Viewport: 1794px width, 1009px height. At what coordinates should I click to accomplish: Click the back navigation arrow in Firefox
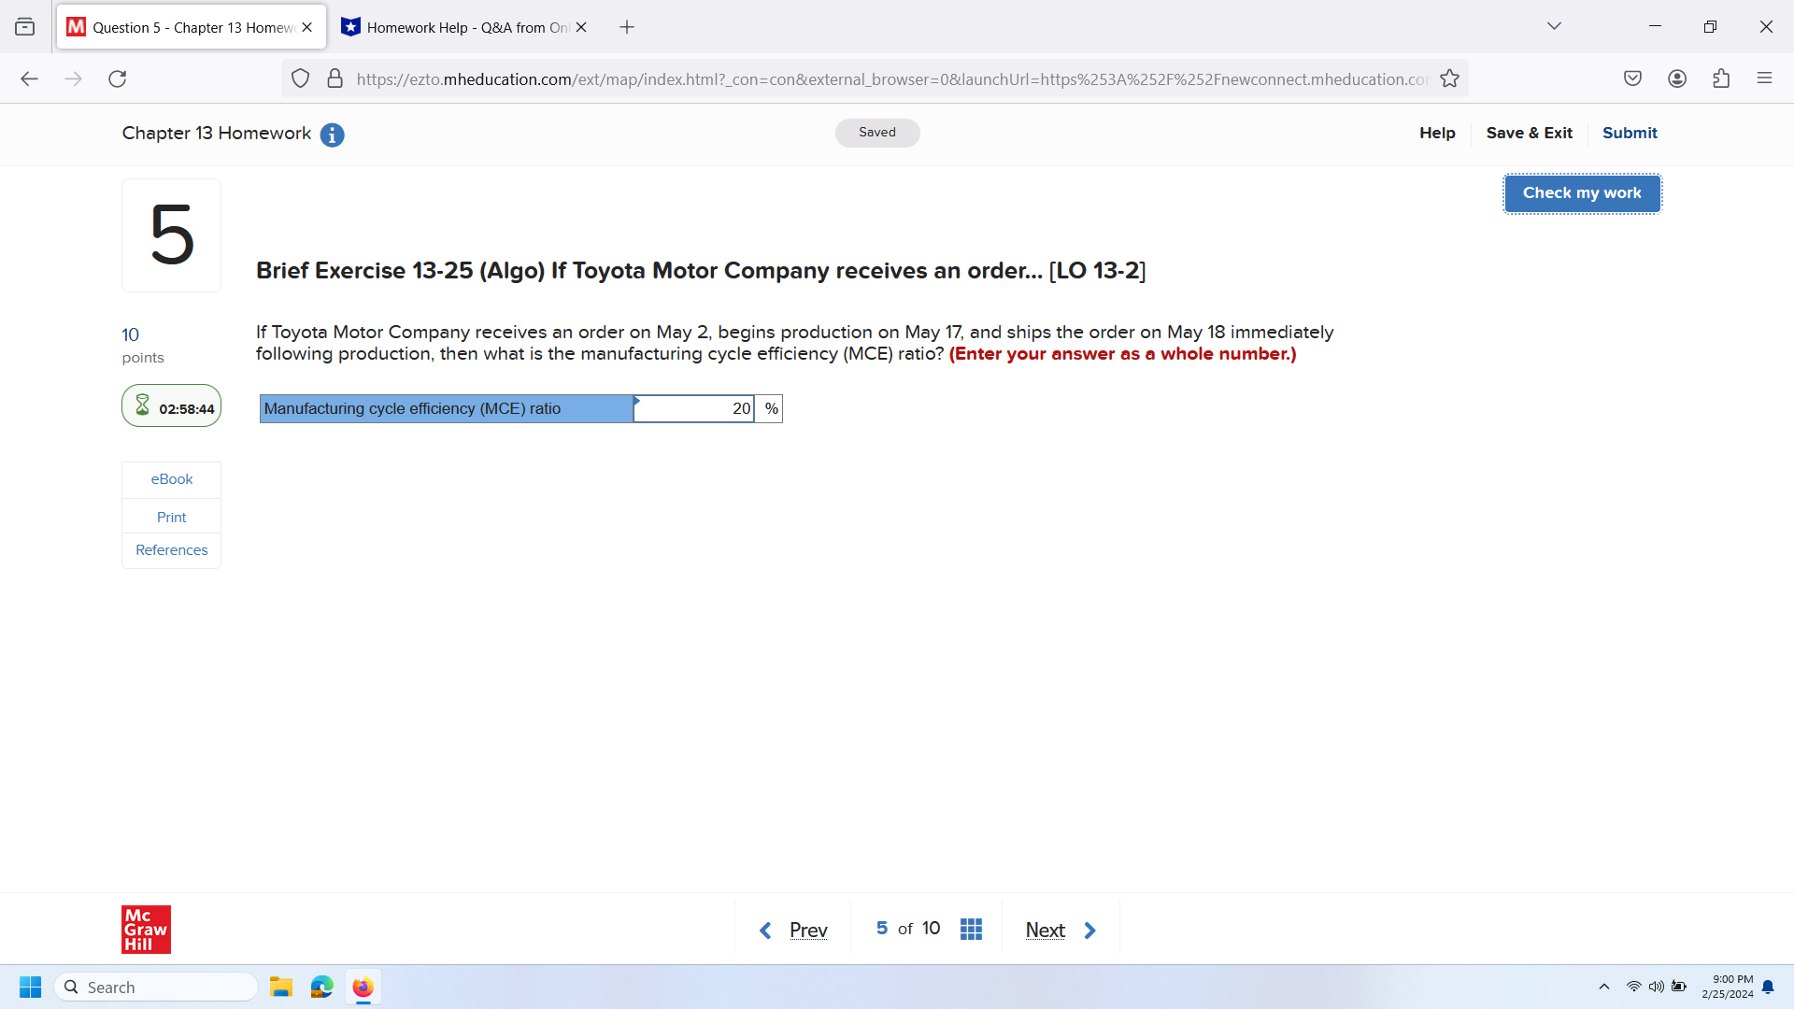29,78
